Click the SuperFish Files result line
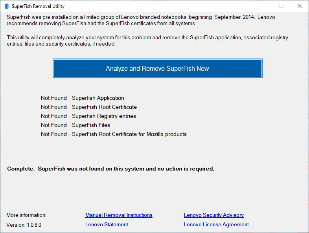The image size is (309, 233). [75, 125]
